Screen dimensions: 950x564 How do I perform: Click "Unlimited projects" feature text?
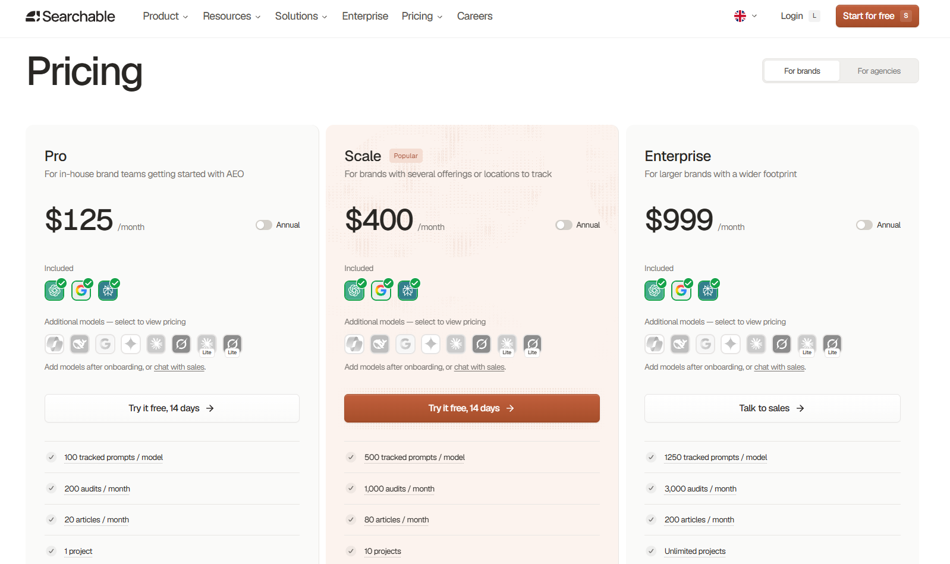tap(695, 551)
